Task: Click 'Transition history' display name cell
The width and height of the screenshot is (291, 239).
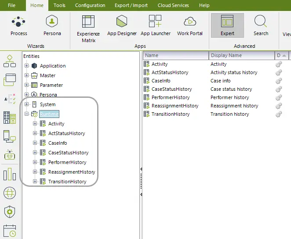Action: [x=229, y=114]
